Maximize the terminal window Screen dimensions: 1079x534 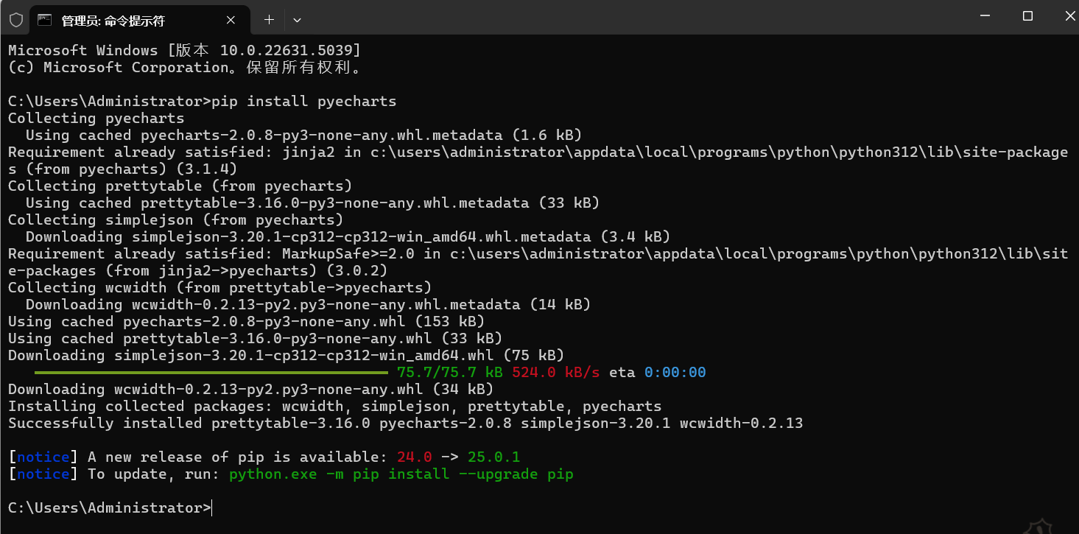1027,16
